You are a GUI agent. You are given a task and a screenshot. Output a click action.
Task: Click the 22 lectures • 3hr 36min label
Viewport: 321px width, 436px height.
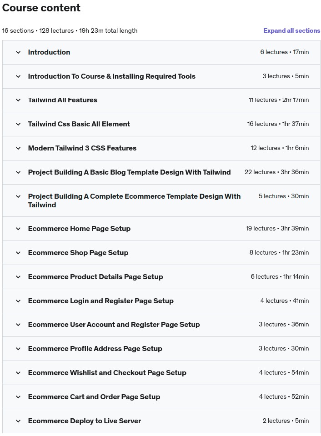coord(276,172)
